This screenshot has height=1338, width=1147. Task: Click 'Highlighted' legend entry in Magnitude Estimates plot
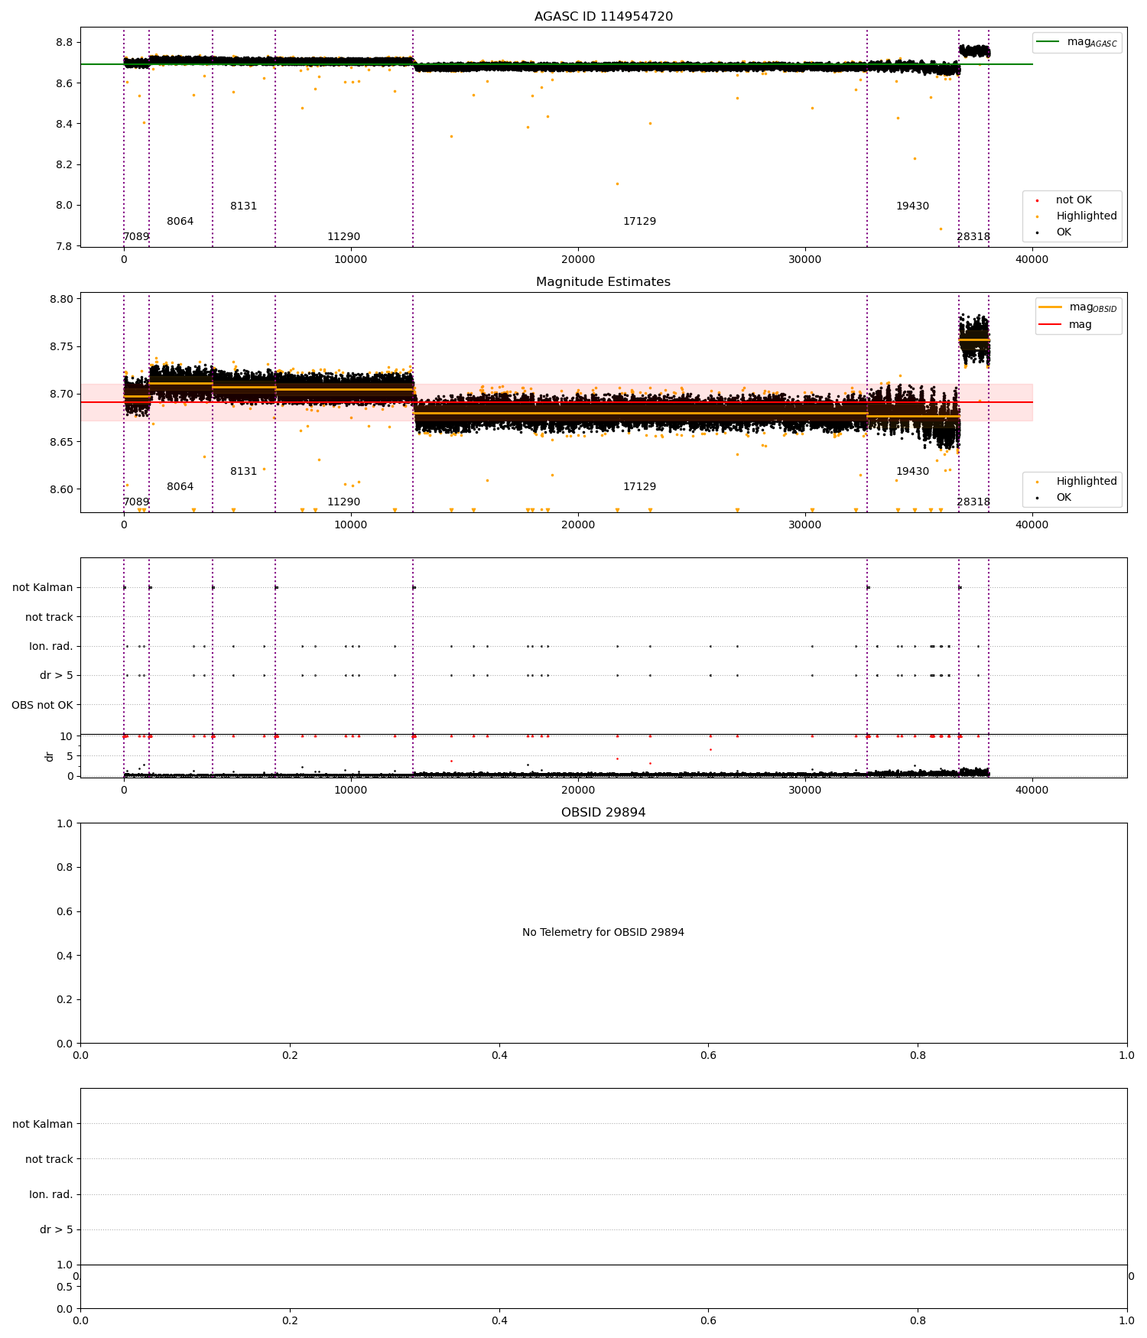1077,482
